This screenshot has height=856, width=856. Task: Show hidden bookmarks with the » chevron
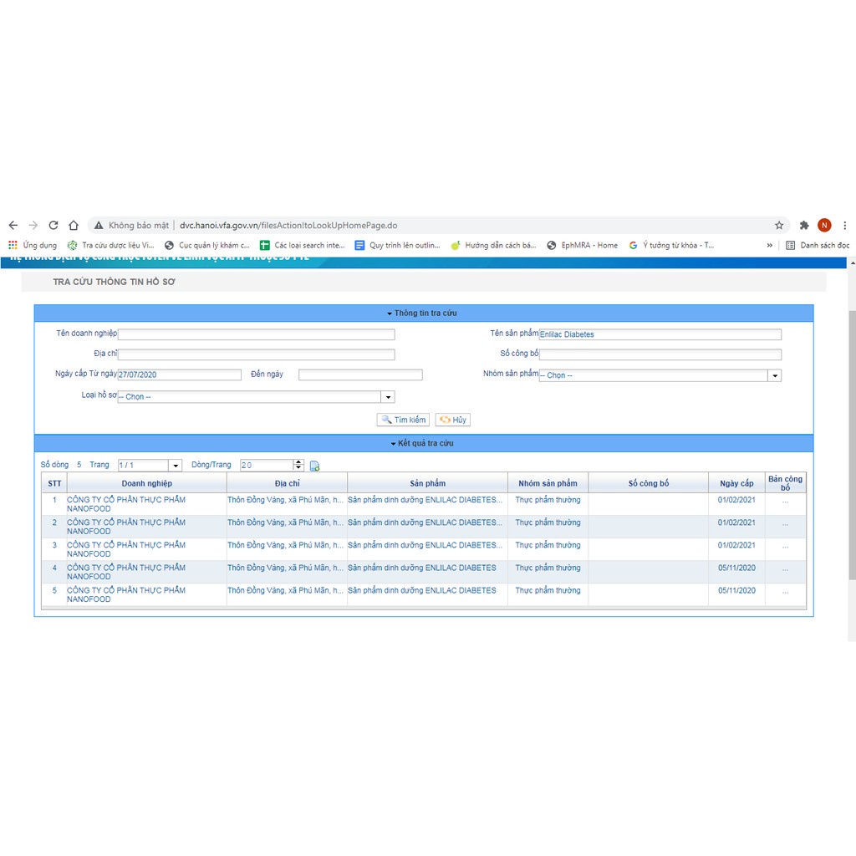pyautogui.click(x=770, y=245)
